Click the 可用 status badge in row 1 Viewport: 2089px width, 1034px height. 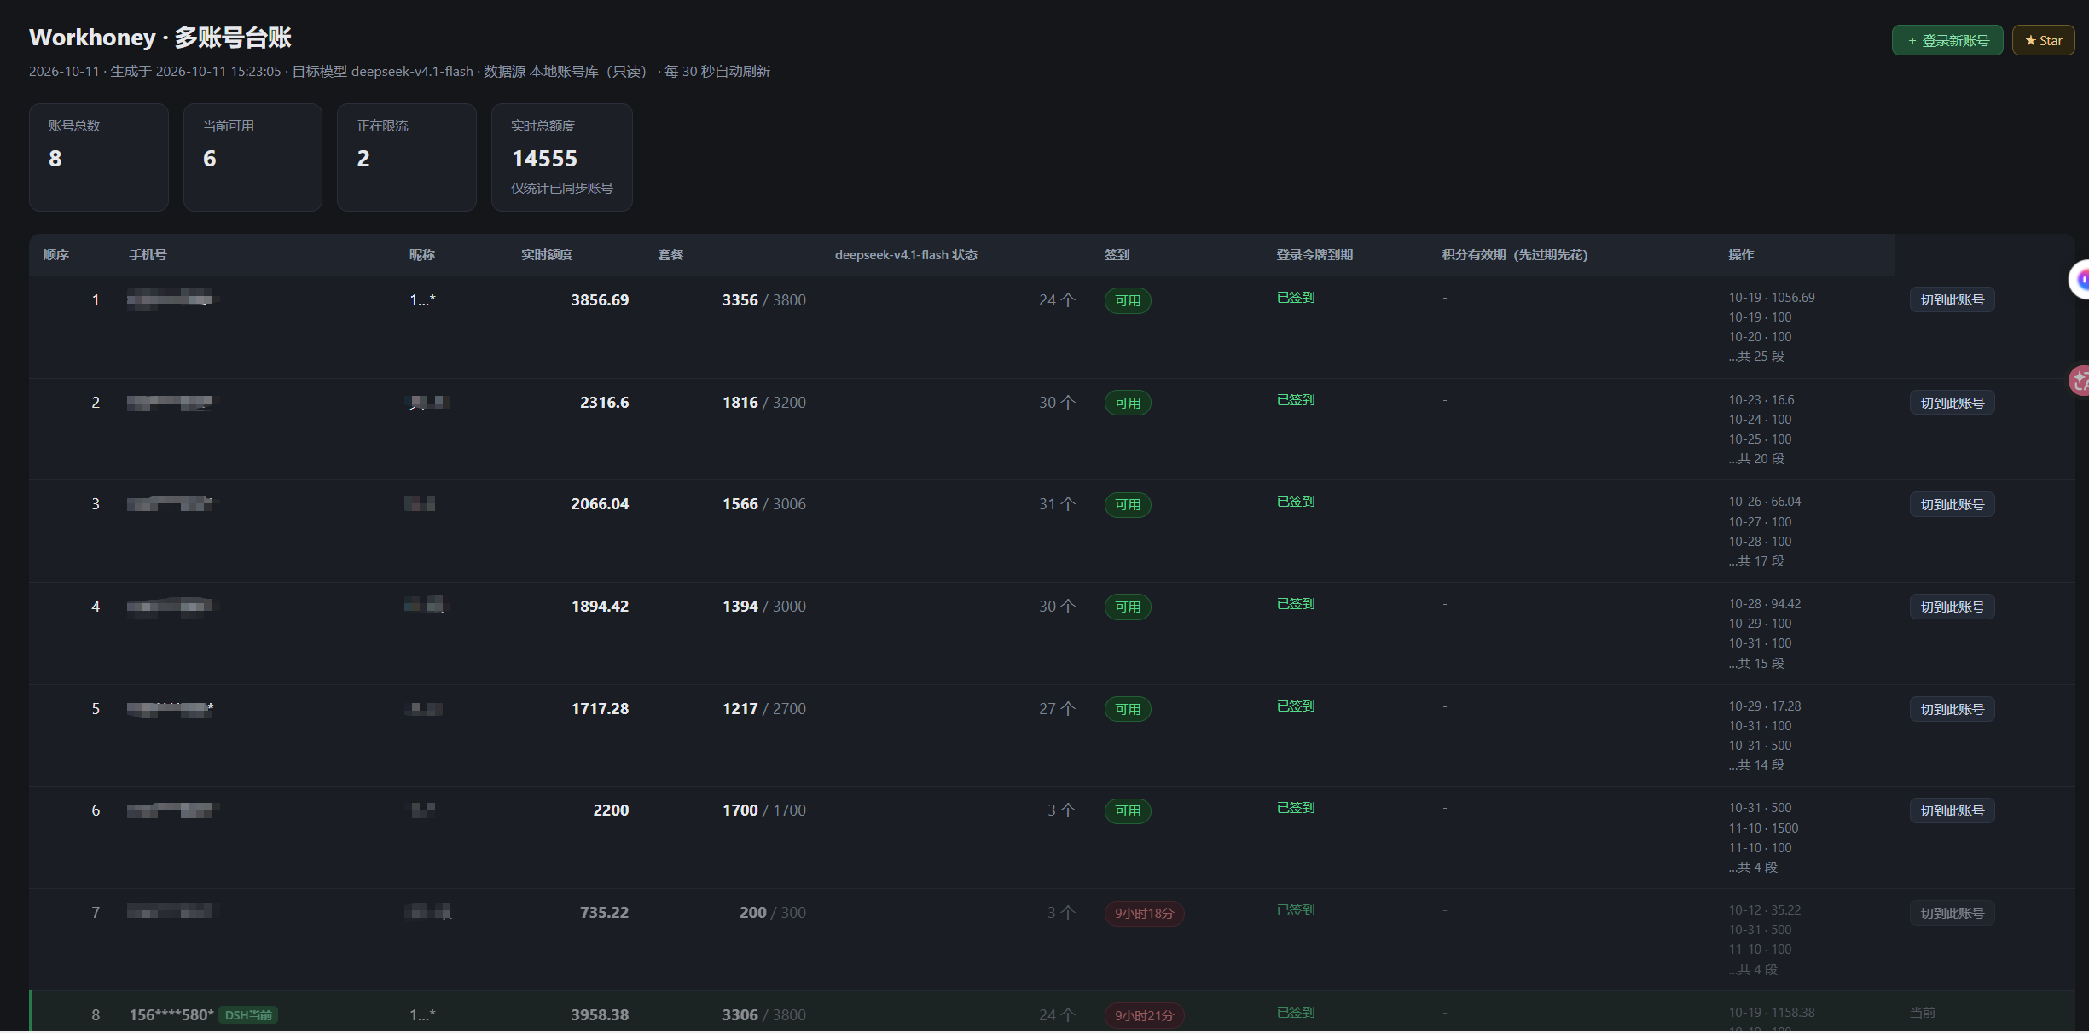click(x=1128, y=301)
